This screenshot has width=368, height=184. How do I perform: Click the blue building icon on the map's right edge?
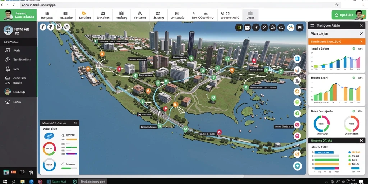pyautogui.click(x=297, y=59)
